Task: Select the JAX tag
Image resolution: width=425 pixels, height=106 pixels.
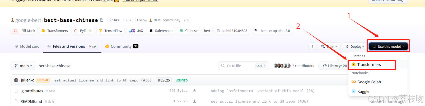Action: point(136,31)
